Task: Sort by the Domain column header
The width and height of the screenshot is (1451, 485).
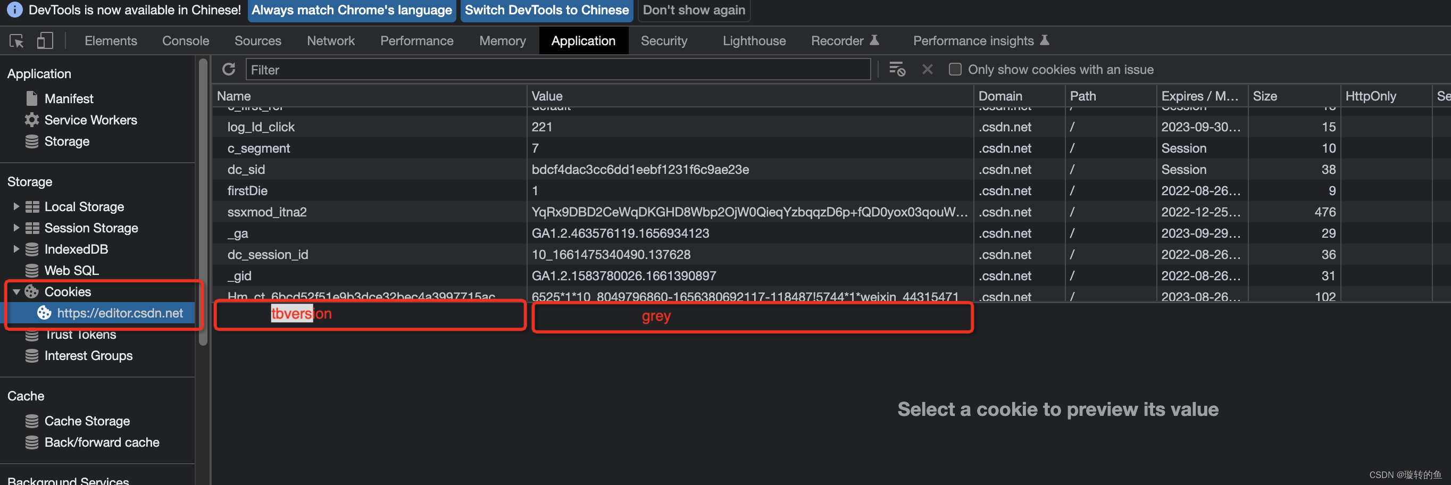Action: point(1019,96)
